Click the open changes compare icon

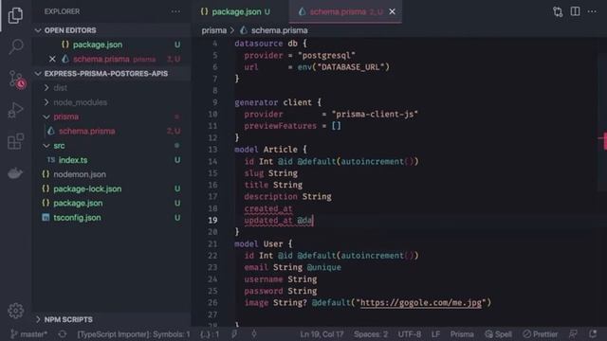coord(558,11)
